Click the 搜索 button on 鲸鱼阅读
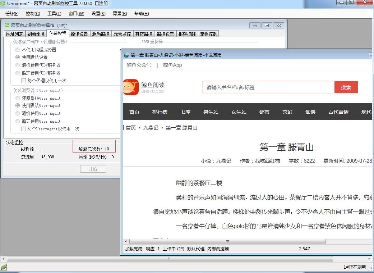 346,87
